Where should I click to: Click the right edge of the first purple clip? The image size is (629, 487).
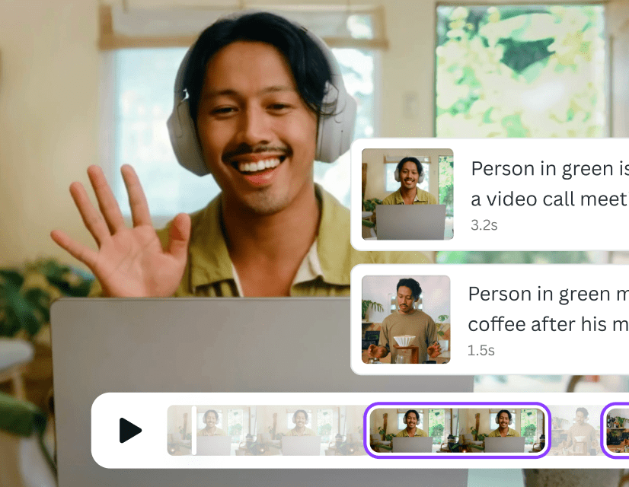point(548,430)
